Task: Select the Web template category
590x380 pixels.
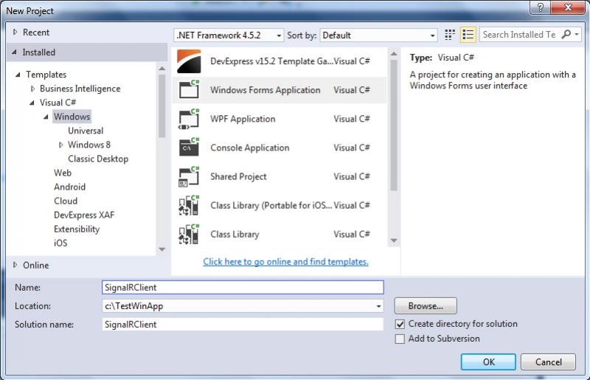Action: (63, 173)
